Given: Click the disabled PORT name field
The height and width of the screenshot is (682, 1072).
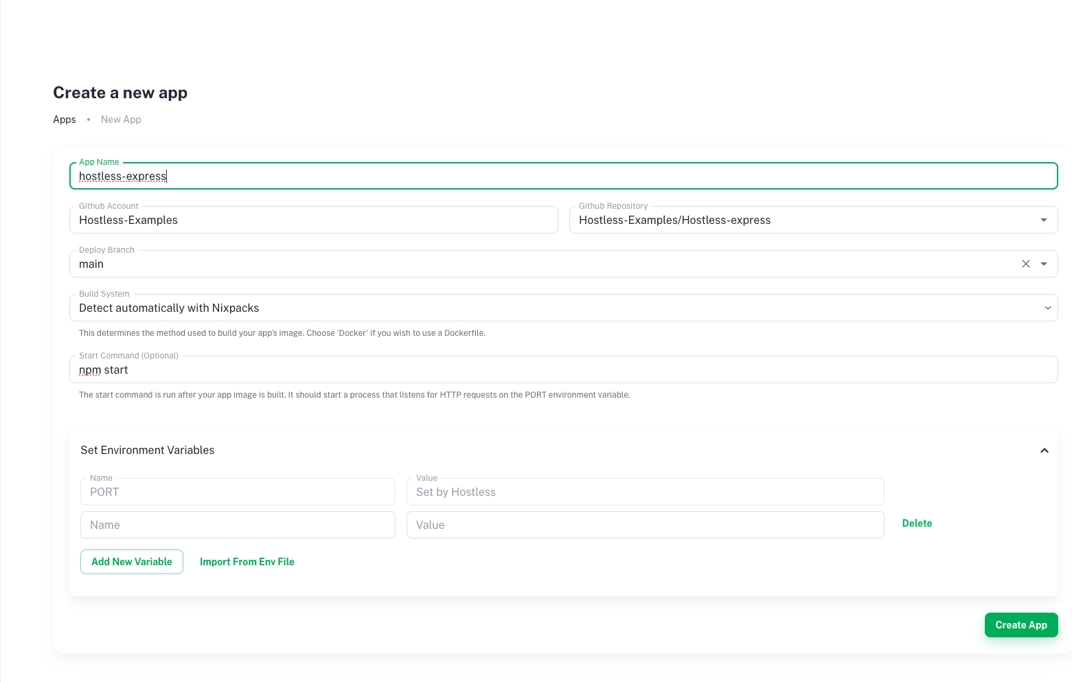Looking at the screenshot, I should click(238, 492).
